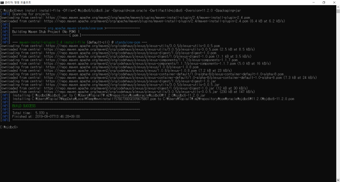Screen dimensions: 340x182
Task: Click the scrollbar up arrow
Action: pyautogui.click(x=338, y=7)
